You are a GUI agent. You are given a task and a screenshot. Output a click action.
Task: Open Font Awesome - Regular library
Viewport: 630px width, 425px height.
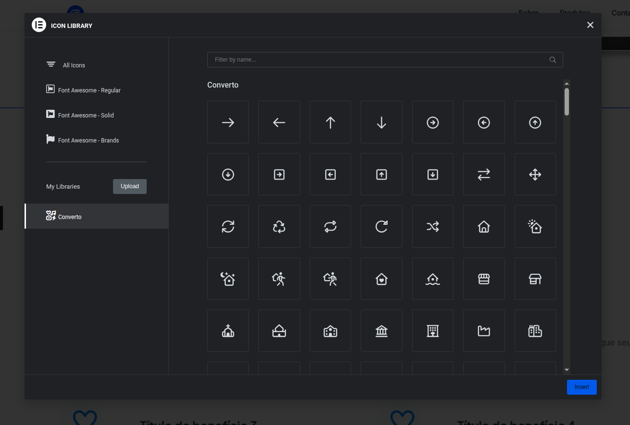coord(96,90)
